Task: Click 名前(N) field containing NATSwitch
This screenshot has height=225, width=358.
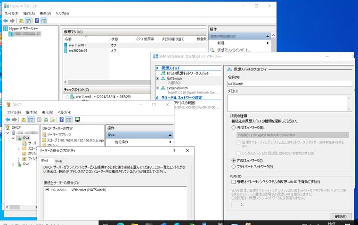Action: (290, 84)
